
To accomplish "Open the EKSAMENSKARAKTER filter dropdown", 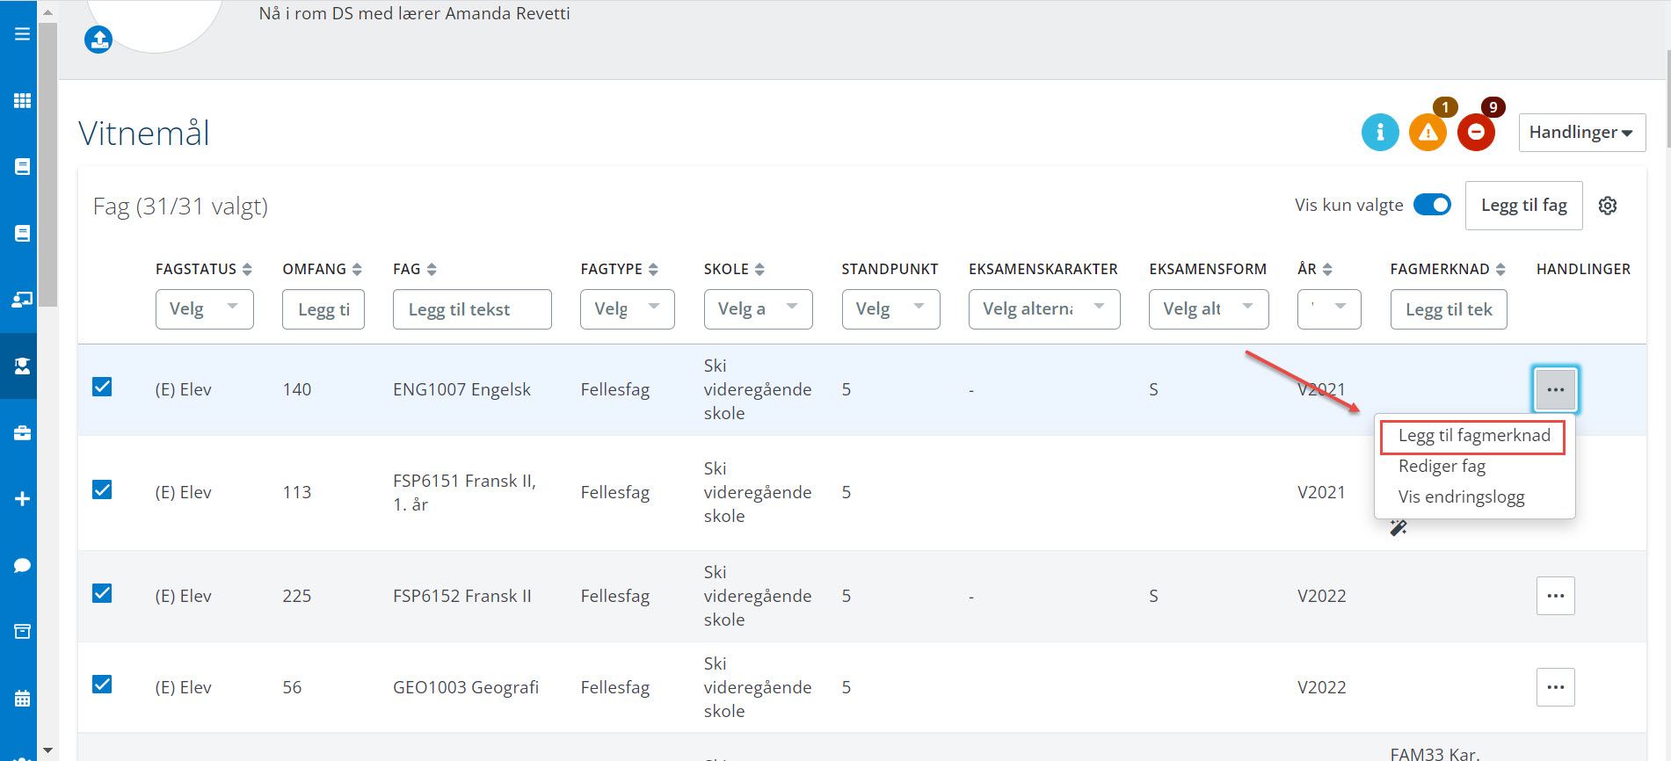I will point(1044,309).
